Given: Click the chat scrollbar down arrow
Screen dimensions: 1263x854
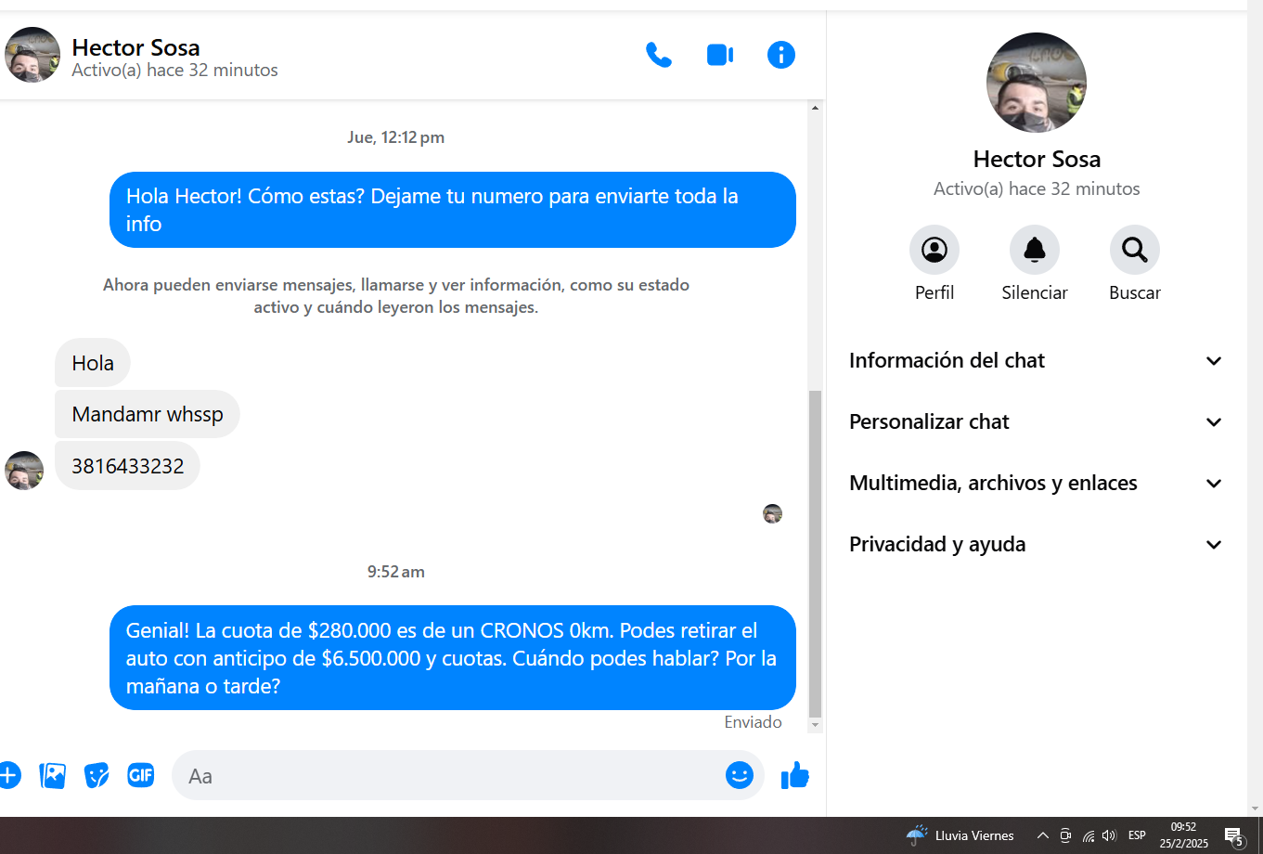Looking at the screenshot, I should [815, 725].
